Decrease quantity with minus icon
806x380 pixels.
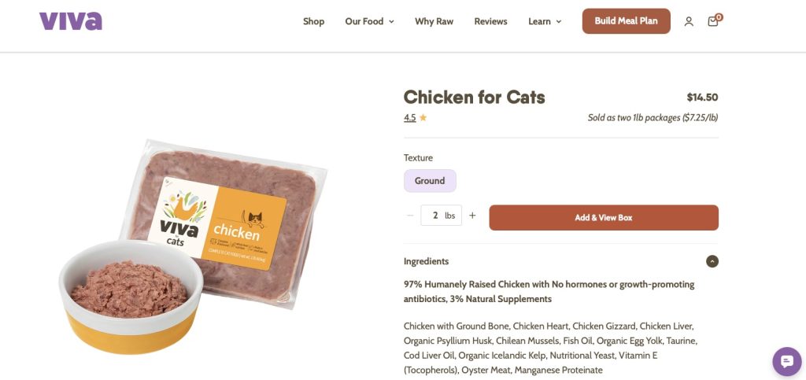[410, 216]
